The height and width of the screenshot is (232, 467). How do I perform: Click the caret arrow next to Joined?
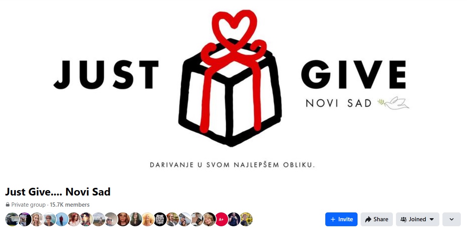[x=432, y=219]
